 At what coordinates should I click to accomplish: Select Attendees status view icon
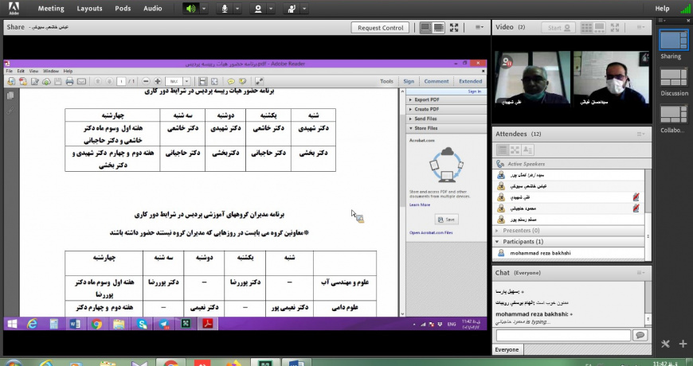527,150
